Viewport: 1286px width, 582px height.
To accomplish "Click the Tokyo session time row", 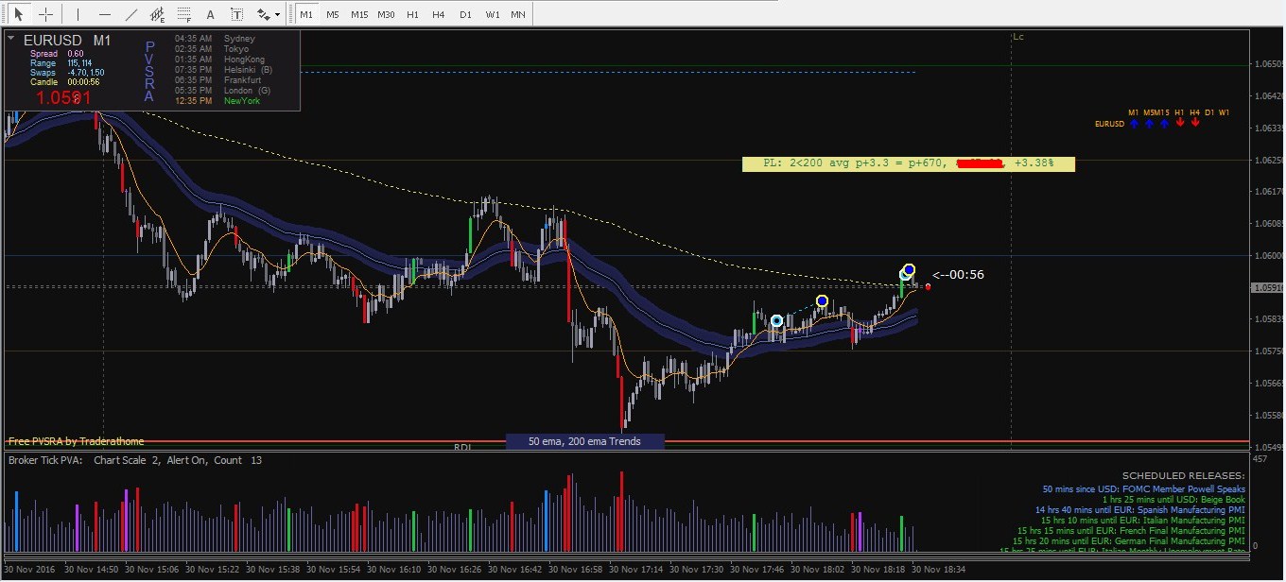I will pyautogui.click(x=213, y=49).
